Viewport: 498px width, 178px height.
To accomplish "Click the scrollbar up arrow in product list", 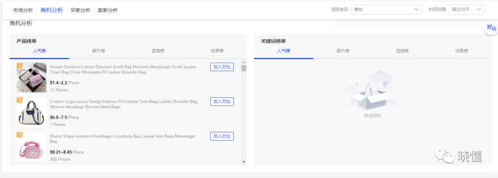I will tap(243, 62).
